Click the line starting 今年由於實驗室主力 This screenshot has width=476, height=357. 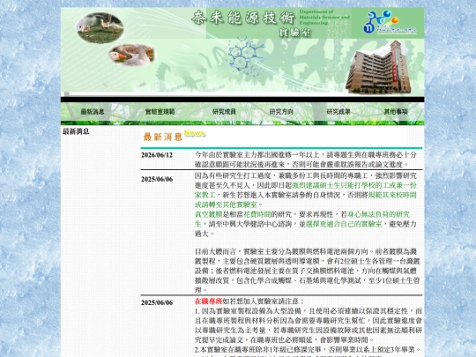[x=306, y=160]
